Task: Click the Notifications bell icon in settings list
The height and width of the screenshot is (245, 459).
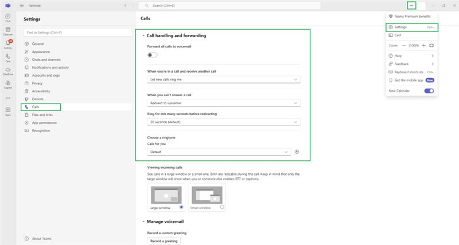Action: [x=26, y=68]
